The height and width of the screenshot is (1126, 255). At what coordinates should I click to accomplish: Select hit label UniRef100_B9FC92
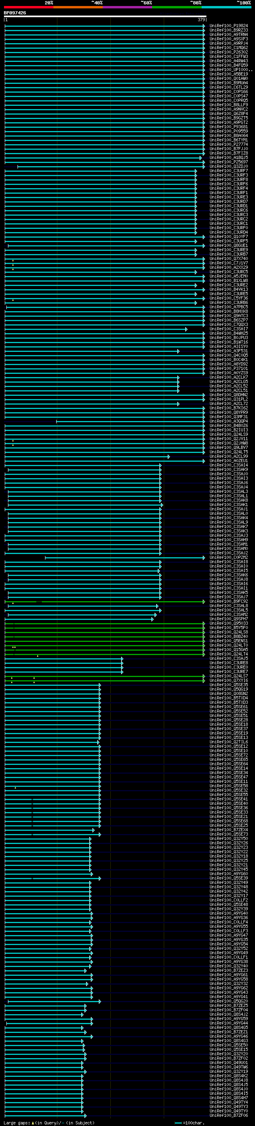228,601
